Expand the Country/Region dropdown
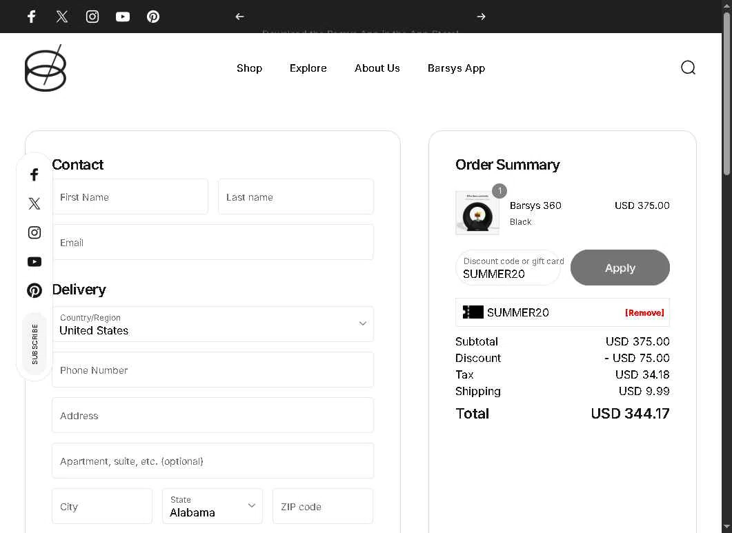The width and height of the screenshot is (732, 533). coord(213,324)
